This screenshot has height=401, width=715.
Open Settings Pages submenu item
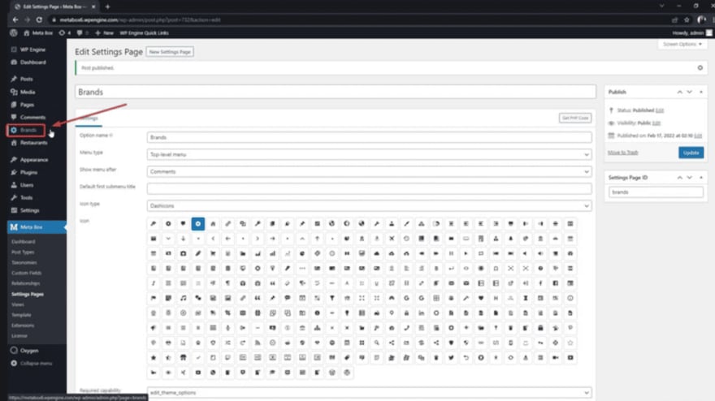(28, 294)
